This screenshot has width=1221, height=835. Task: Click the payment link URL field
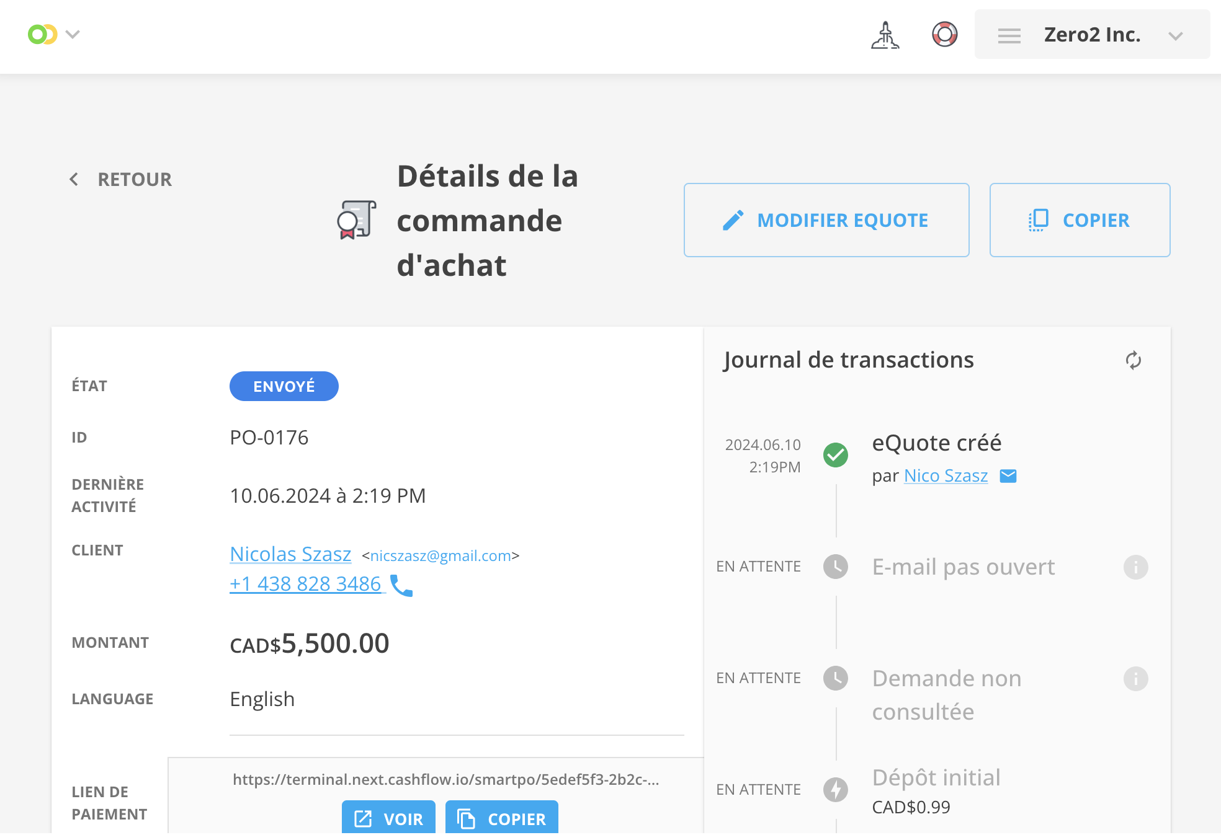click(x=445, y=780)
